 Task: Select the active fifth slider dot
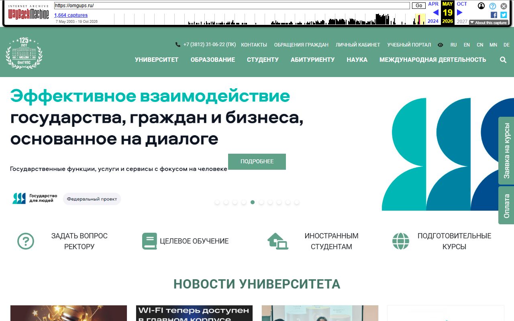pos(253,202)
